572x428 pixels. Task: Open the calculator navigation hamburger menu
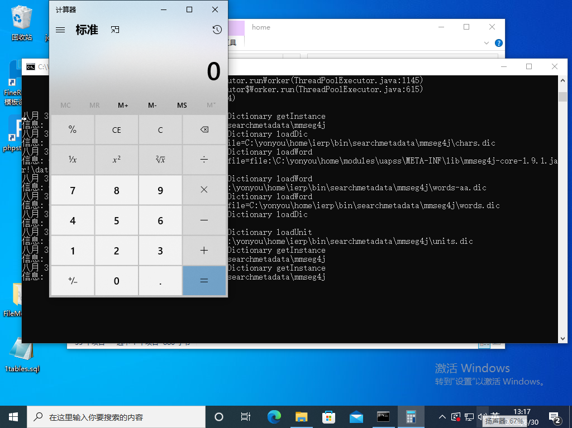60,30
